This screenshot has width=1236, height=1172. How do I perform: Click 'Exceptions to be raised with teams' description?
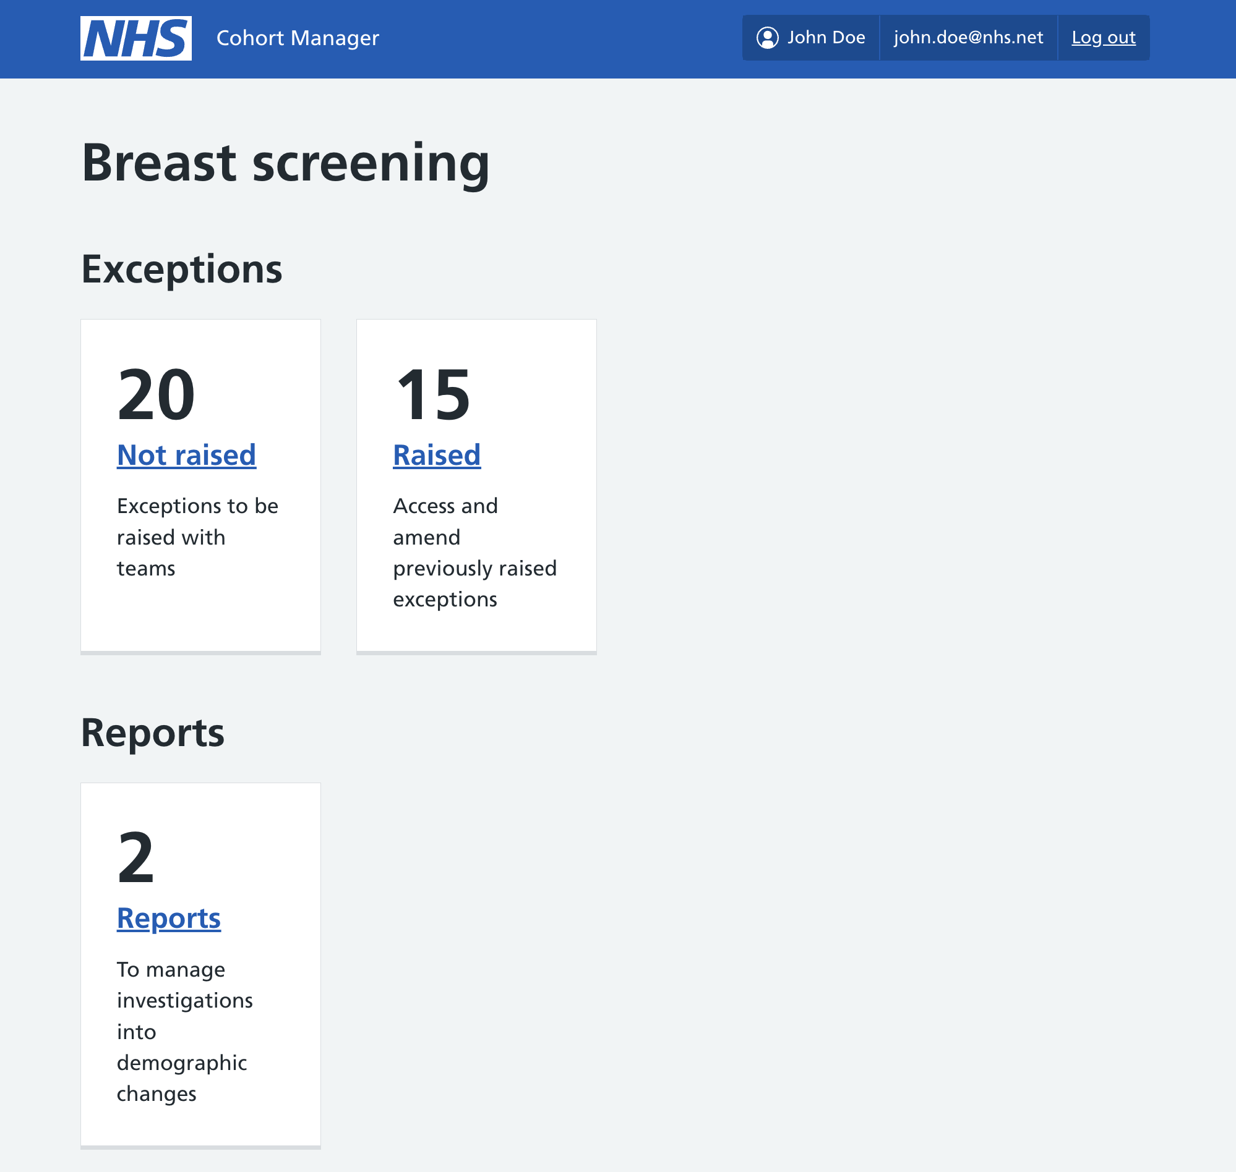[197, 537]
